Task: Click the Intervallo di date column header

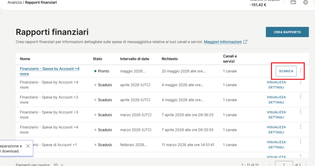Action: coord(135,59)
